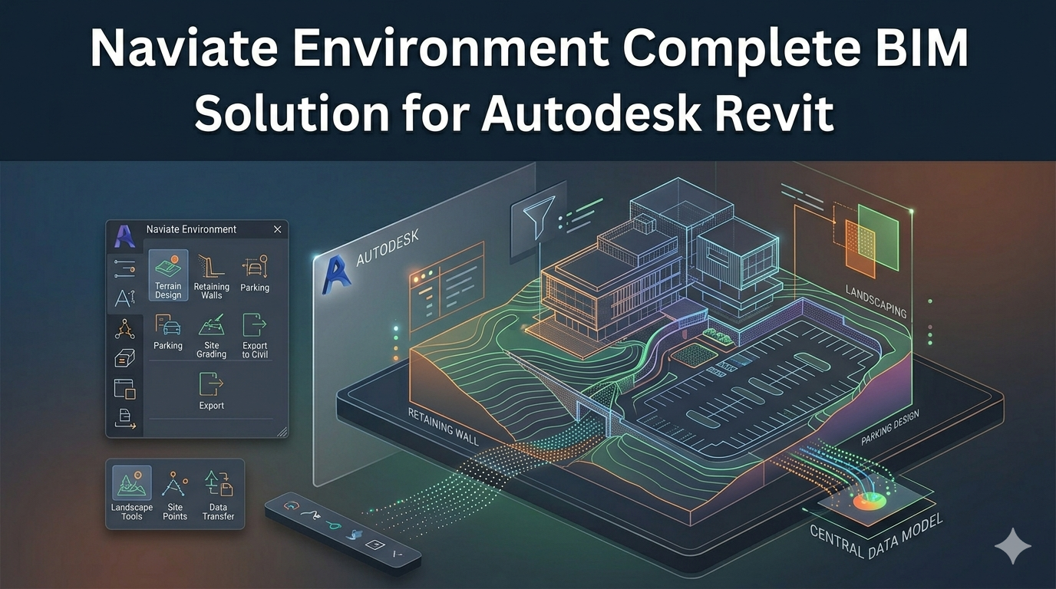Click the node network sidebar icon

pyautogui.click(x=124, y=329)
